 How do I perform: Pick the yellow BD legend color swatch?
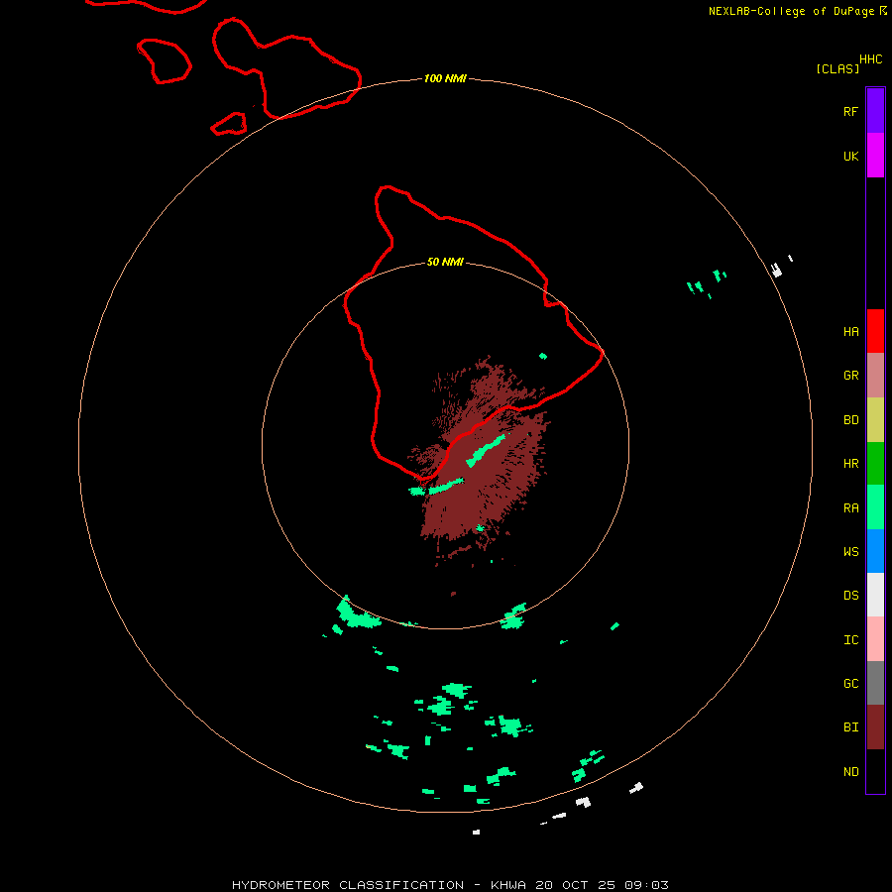point(875,420)
